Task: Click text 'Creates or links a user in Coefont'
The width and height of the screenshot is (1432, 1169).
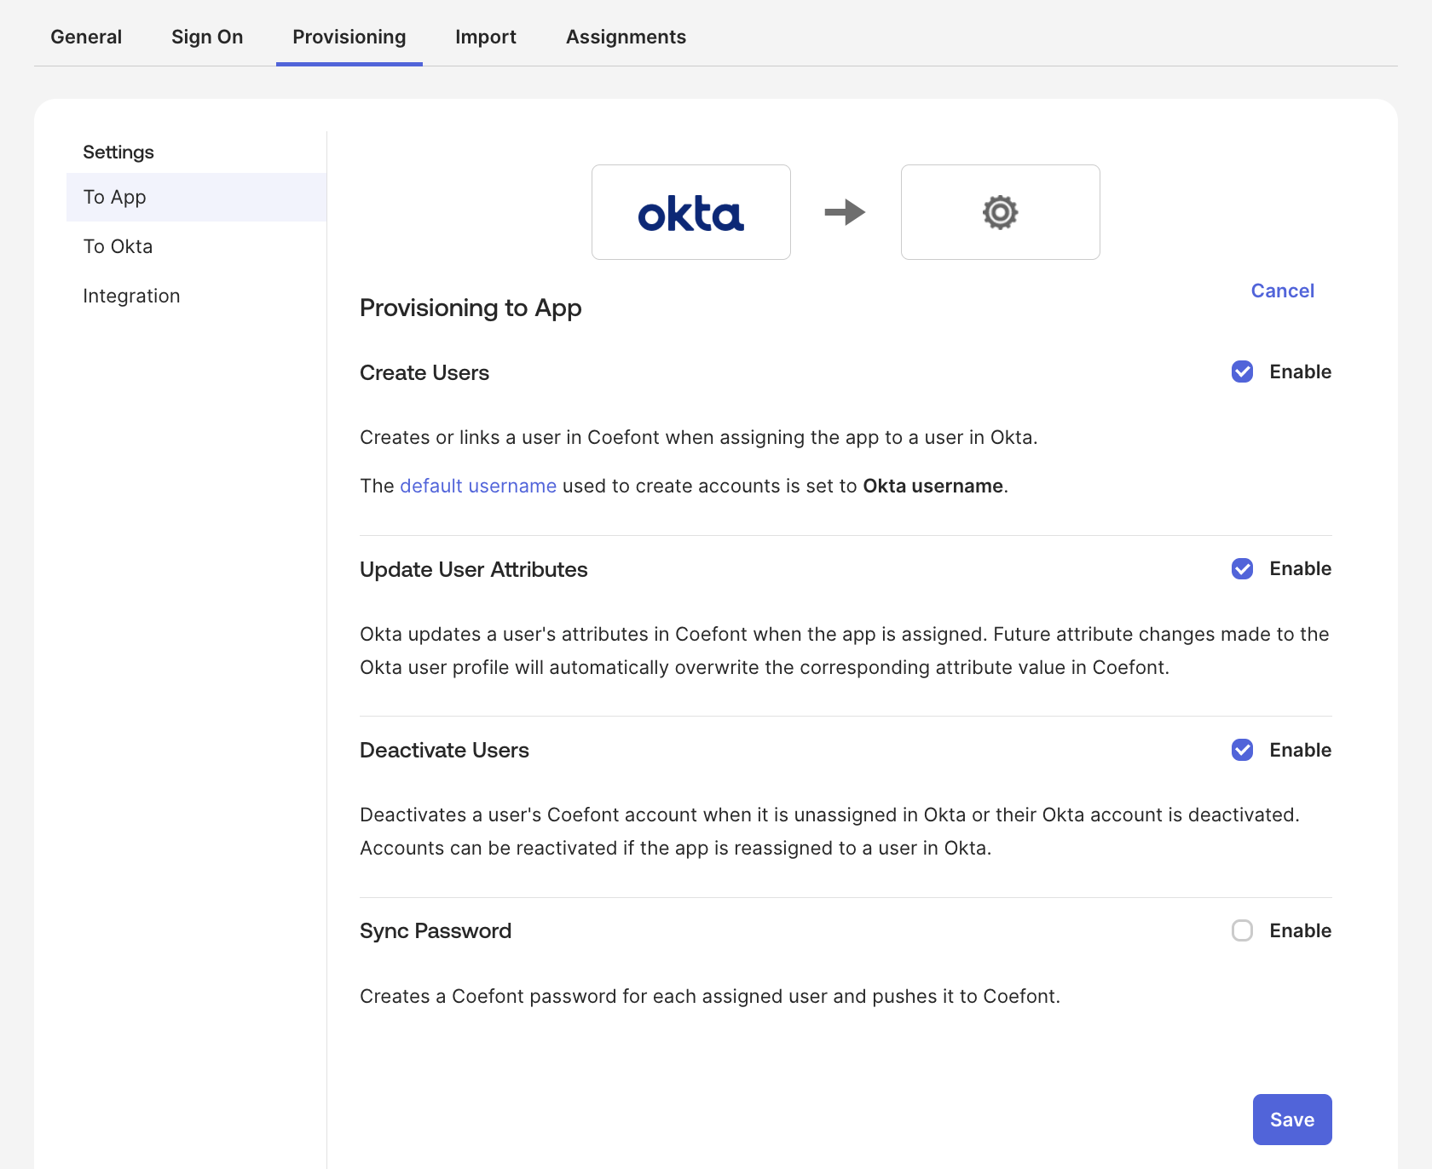Action: click(510, 437)
